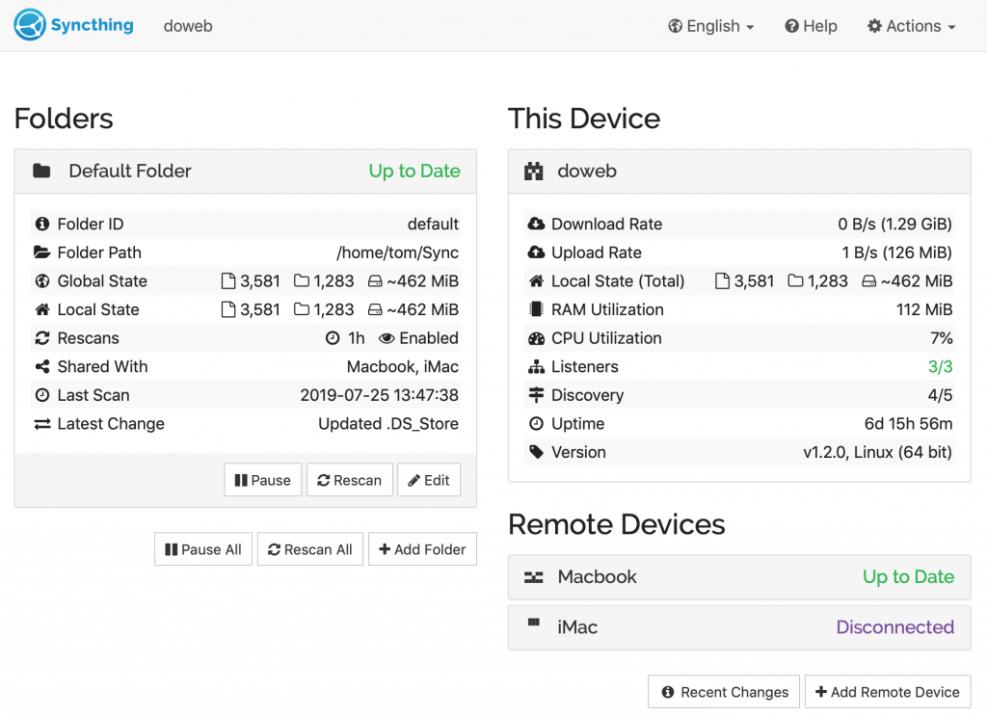Image resolution: width=987 pixels, height=717 pixels.
Task: Edit the Default Folder
Action: (x=429, y=480)
